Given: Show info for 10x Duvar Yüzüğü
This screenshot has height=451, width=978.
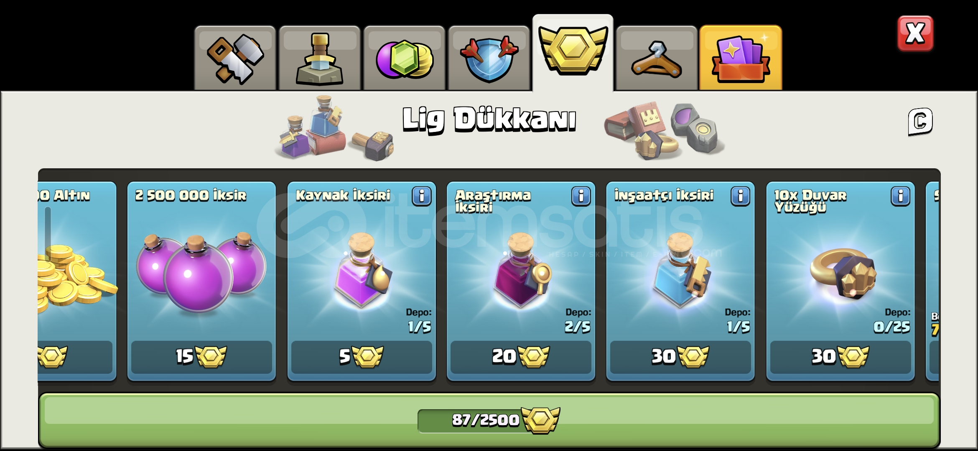Looking at the screenshot, I should pos(900,196).
